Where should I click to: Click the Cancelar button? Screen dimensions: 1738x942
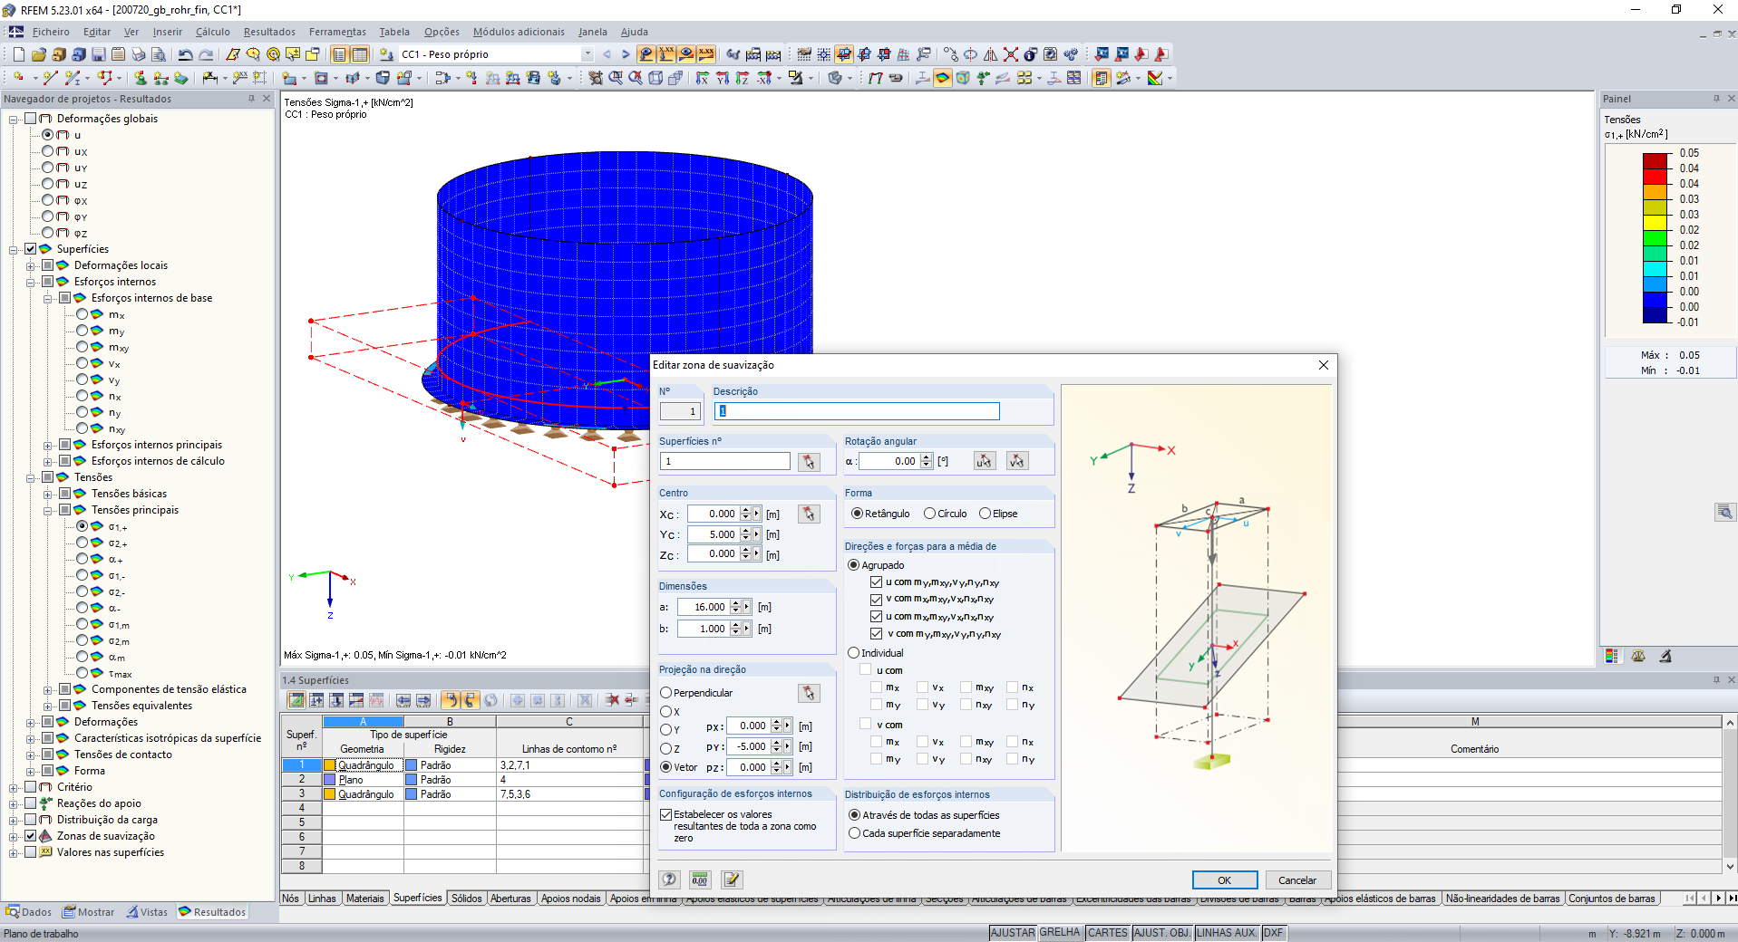click(1296, 880)
